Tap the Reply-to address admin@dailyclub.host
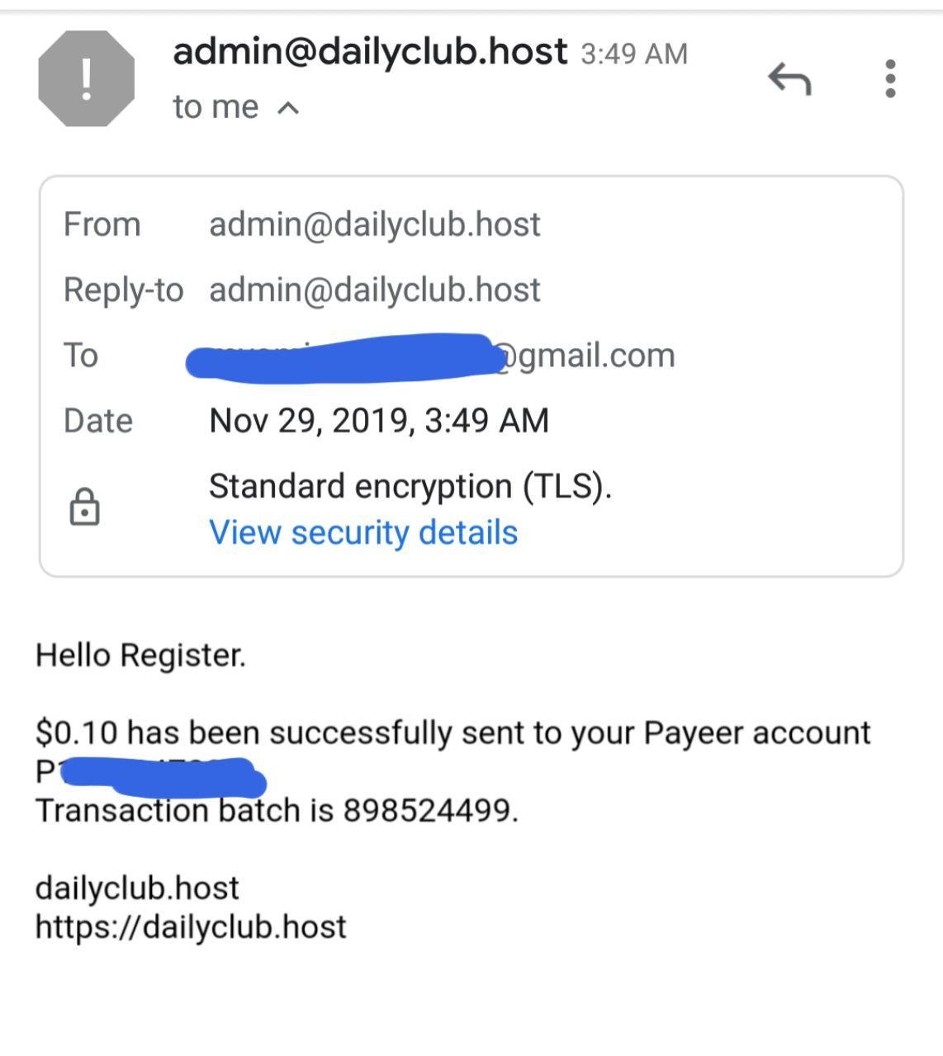The height and width of the screenshot is (1056, 943). point(375,290)
